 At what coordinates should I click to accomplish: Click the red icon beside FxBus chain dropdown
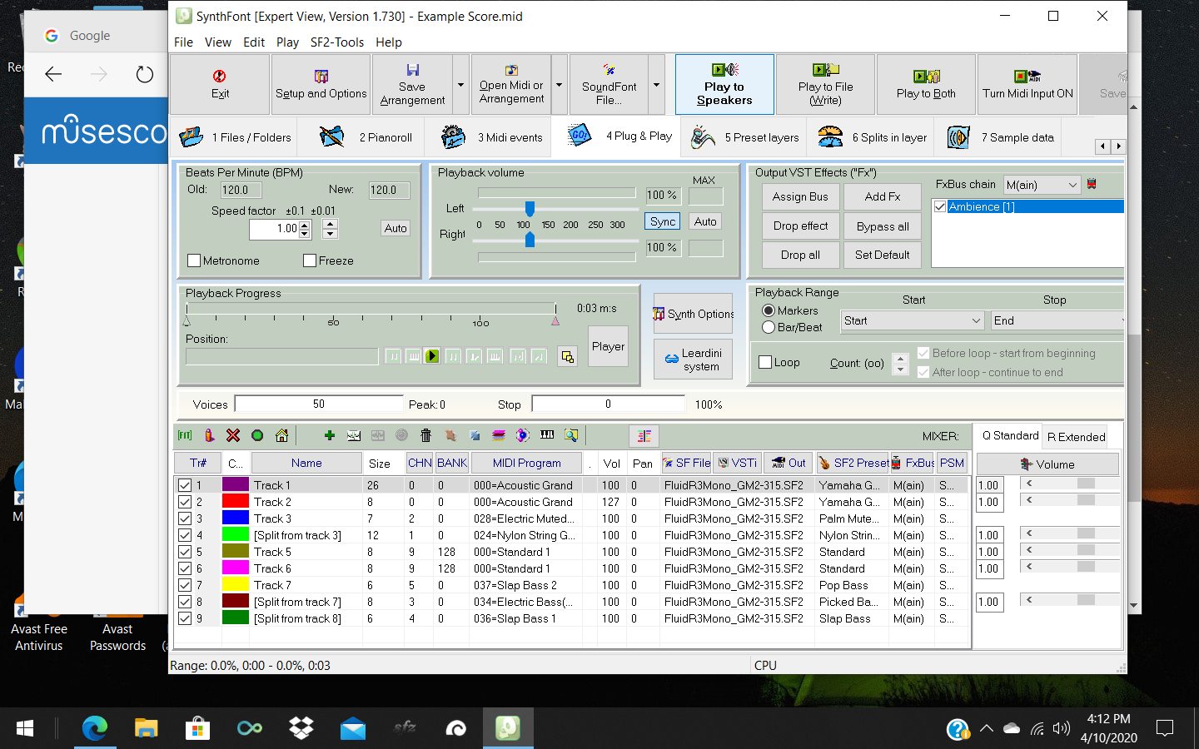click(1092, 184)
